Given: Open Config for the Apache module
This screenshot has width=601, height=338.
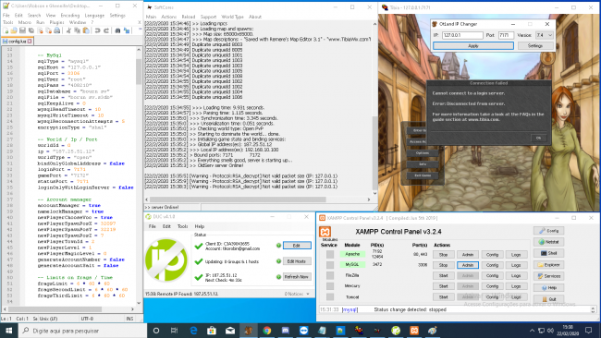Looking at the screenshot, I should point(492,255).
